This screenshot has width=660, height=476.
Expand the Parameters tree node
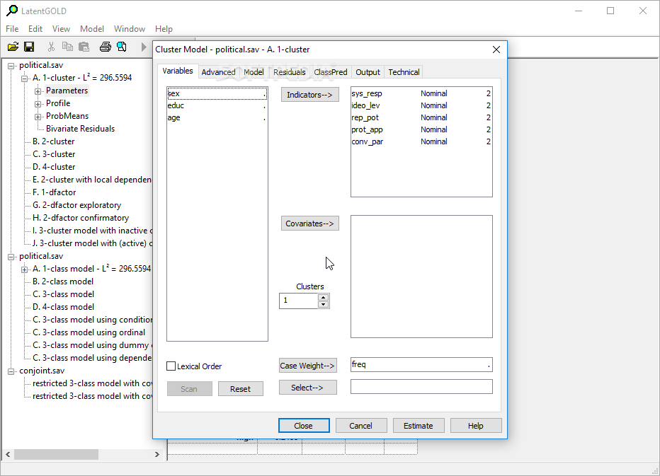(38, 91)
